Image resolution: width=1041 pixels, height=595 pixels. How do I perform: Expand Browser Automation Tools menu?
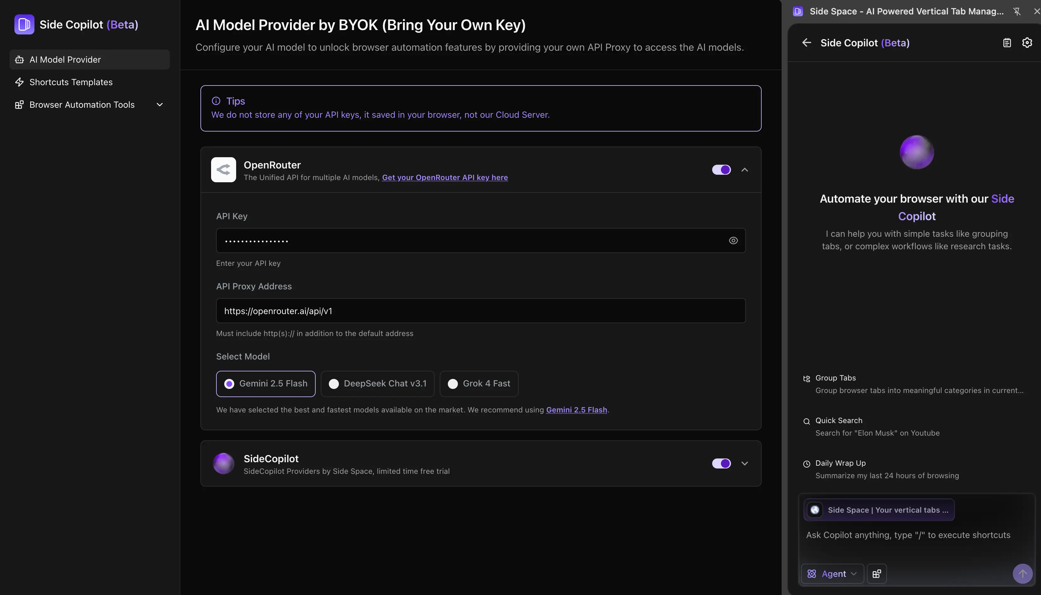pos(159,105)
